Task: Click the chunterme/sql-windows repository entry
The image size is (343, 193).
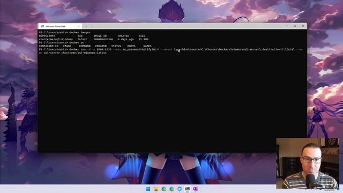Action: click(x=56, y=39)
